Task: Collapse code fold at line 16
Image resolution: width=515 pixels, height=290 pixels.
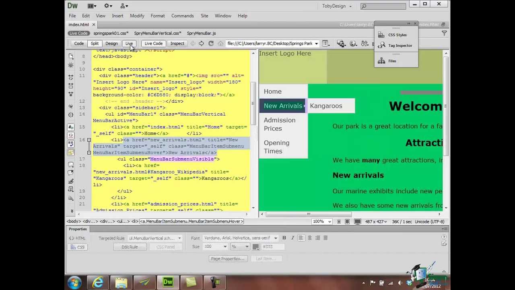Action: pyautogui.click(x=89, y=140)
